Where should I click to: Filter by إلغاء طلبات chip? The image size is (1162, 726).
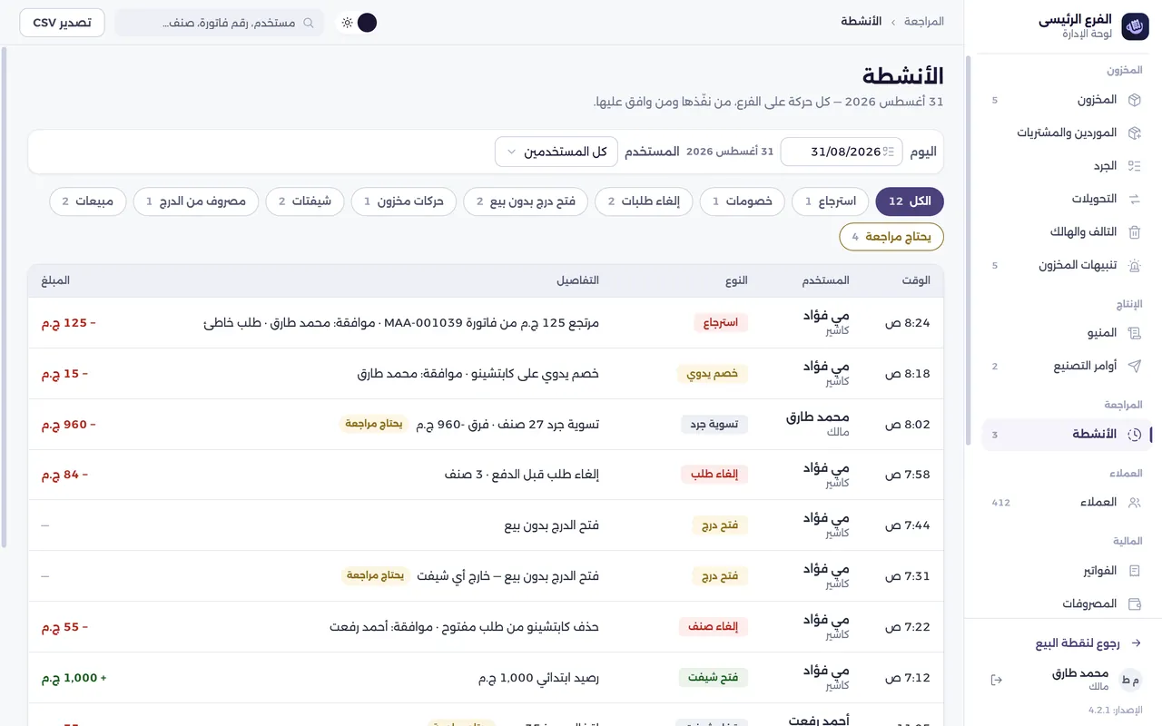pos(645,201)
